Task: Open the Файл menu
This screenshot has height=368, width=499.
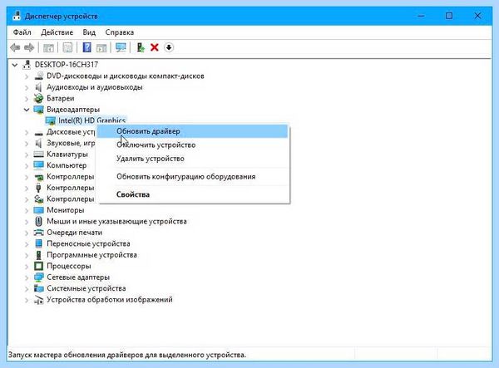Action: click(x=22, y=32)
